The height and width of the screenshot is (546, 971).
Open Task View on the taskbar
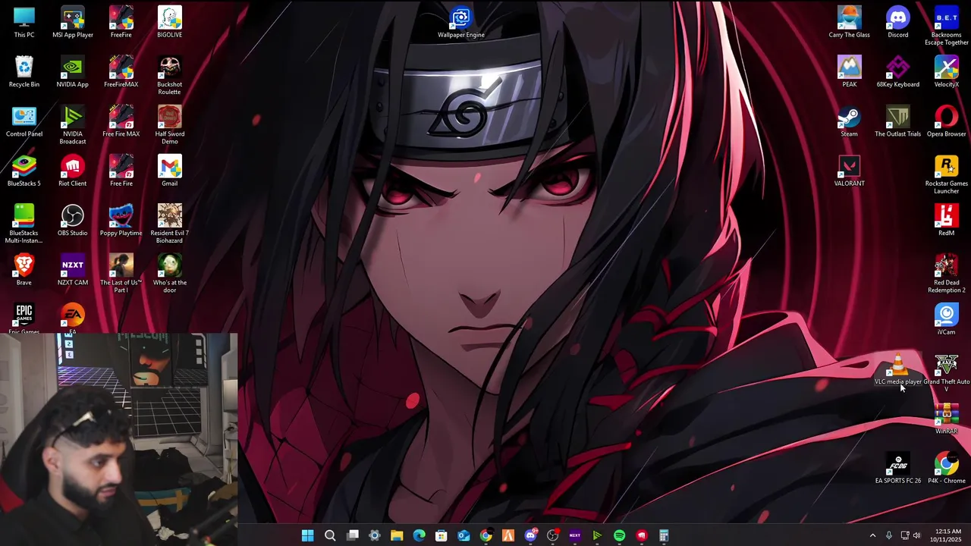pyautogui.click(x=353, y=536)
